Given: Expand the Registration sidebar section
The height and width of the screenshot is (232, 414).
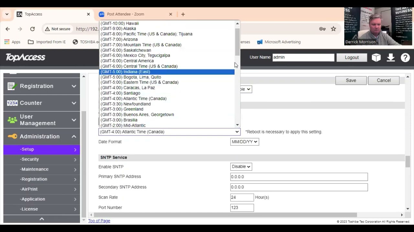Looking at the screenshot, I should click(x=42, y=86).
